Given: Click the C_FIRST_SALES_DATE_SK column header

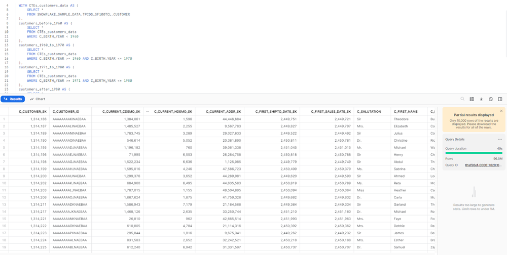Looking at the screenshot, I should 331,112.
